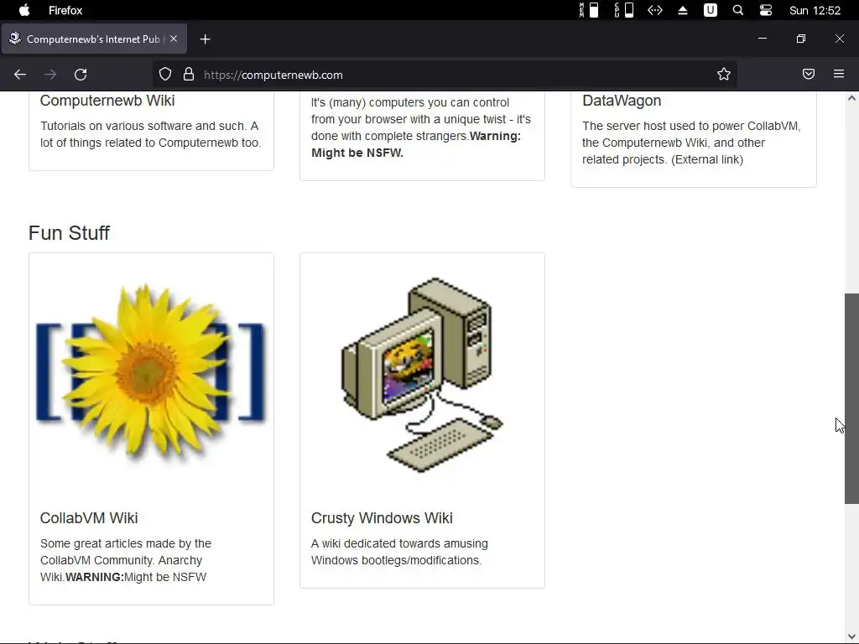The height and width of the screenshot is (644, 859).
Task: Open a new tab with plus button
Action: pyautogui.click(x=205, y=39)
